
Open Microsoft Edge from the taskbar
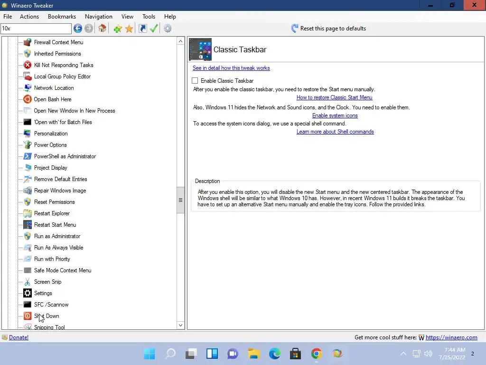click(x=275, y=354)
